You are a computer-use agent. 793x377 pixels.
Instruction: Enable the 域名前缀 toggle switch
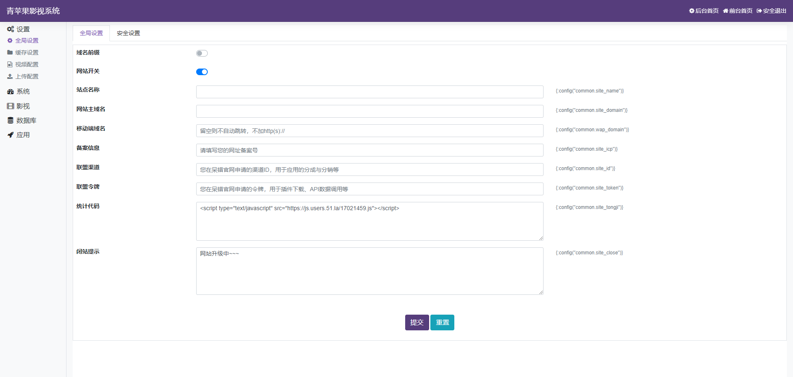point(202,53)
